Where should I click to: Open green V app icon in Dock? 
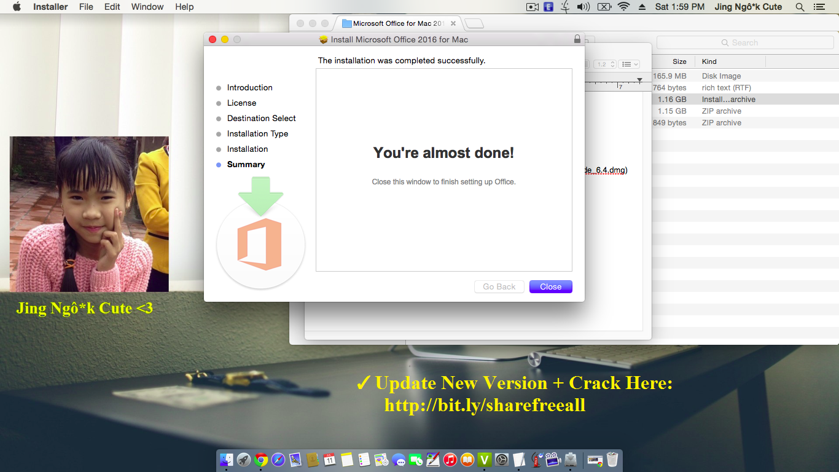(x=485, y=459)
